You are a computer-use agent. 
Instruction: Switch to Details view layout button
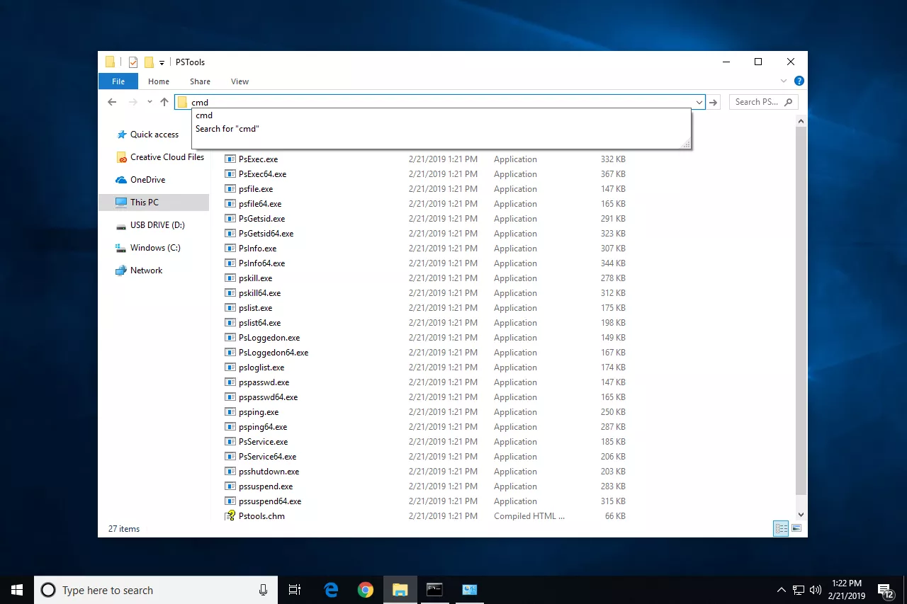pos(781,528)
